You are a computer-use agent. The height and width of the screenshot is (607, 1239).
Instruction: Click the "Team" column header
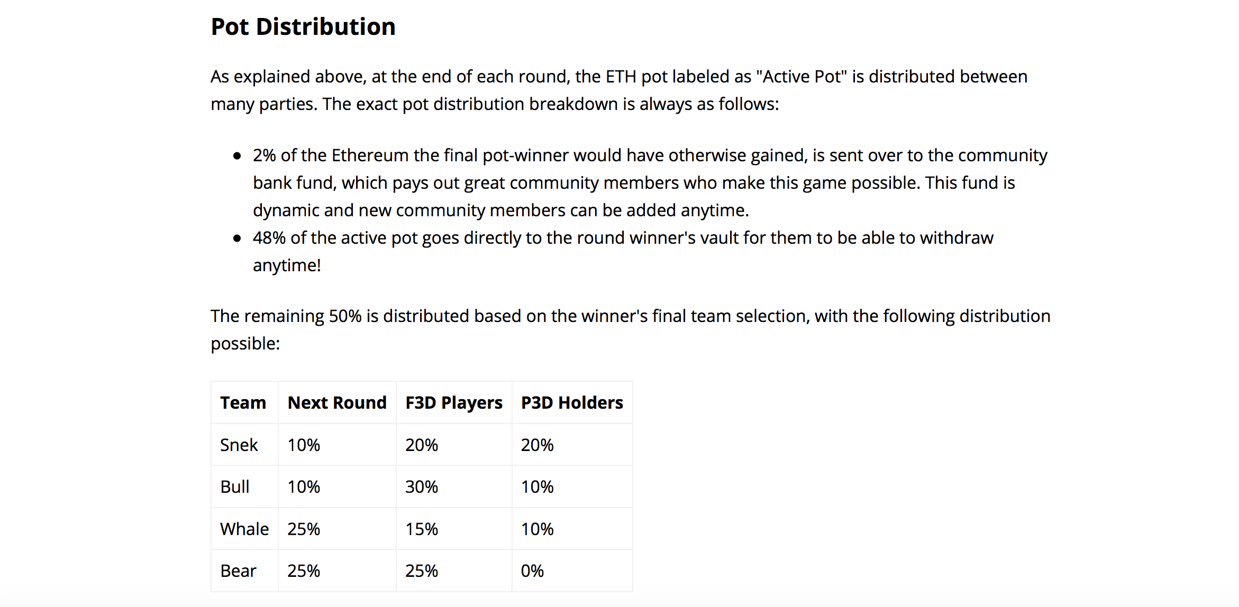(243, 403)
